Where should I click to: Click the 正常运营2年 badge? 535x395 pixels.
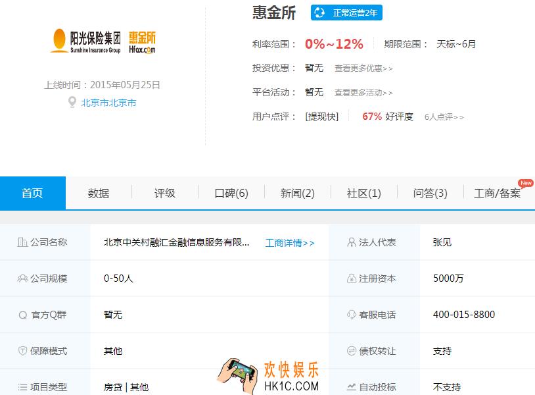click(x=346, y=13)
